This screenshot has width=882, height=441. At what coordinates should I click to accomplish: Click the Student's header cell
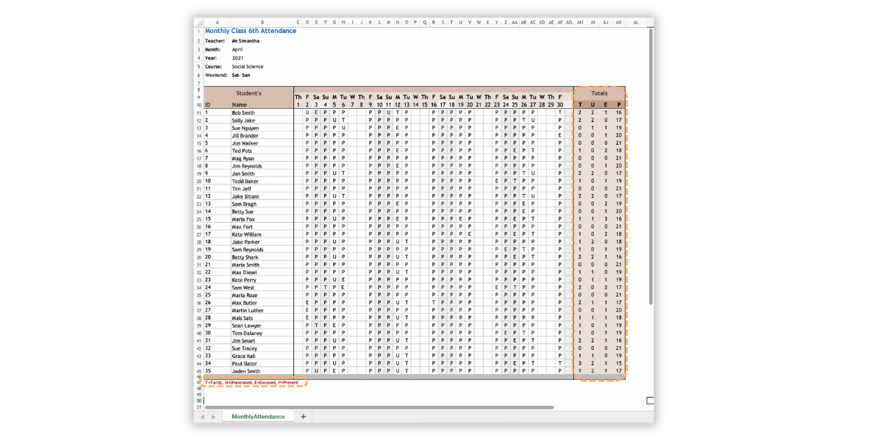click(x=248, y=93)
